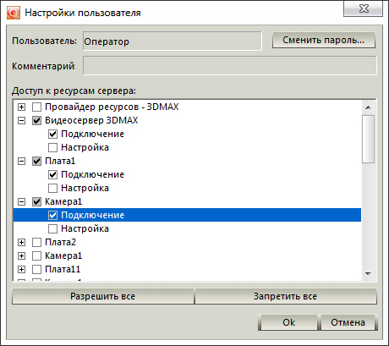This screenshot has height=346, width=389.
Task: Select the Провайдер ресурсов - 3DMAX row label
Action: tap(112, 107)
